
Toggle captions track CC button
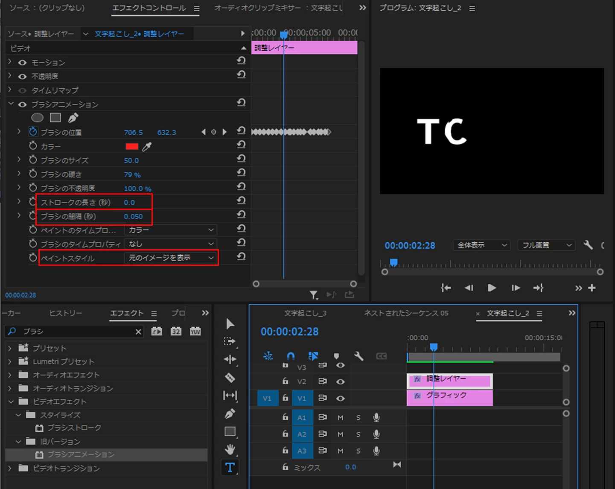381,356
